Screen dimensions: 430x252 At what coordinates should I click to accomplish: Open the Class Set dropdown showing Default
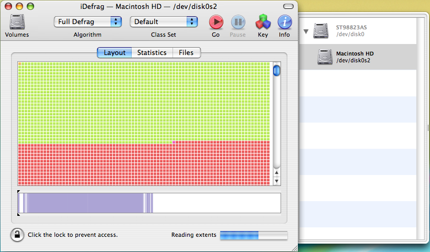[x=164, y=21]
